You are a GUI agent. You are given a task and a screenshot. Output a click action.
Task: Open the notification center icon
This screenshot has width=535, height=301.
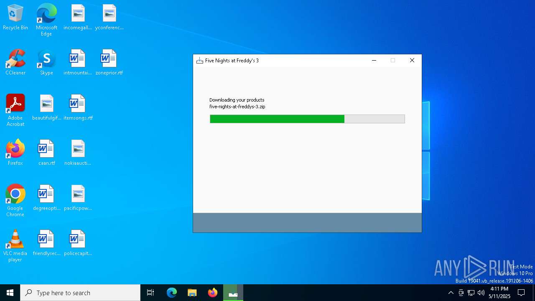click(521, 293)
